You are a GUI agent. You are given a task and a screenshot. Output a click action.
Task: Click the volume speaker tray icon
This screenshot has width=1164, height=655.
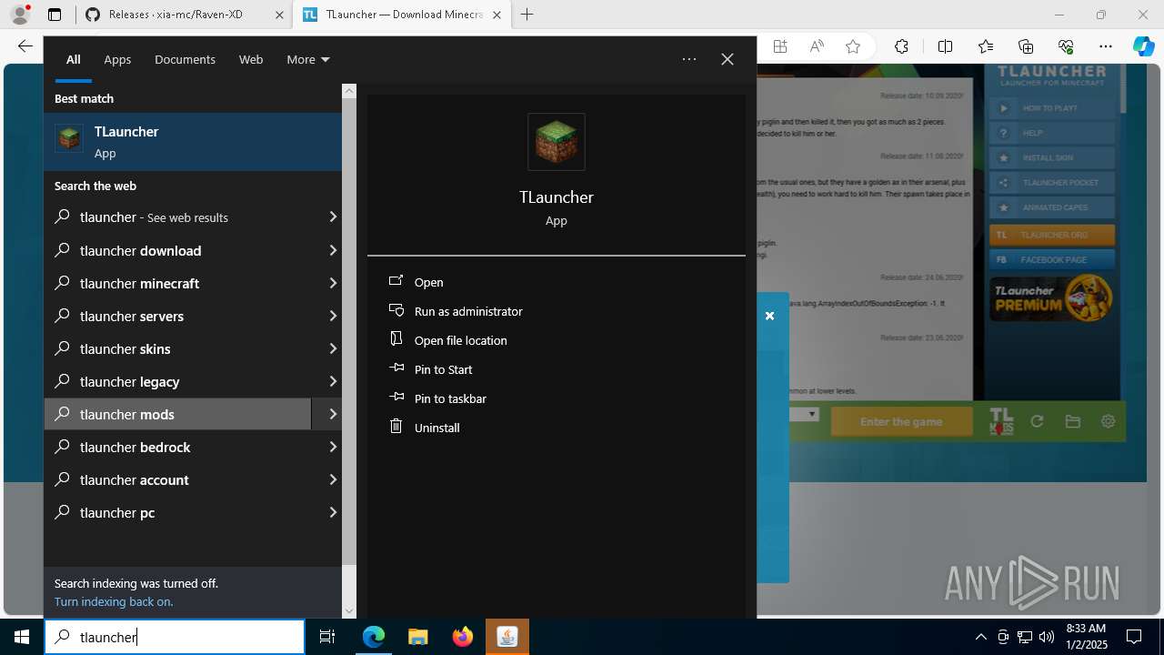pyautogui.click(x=1047, y=637)
